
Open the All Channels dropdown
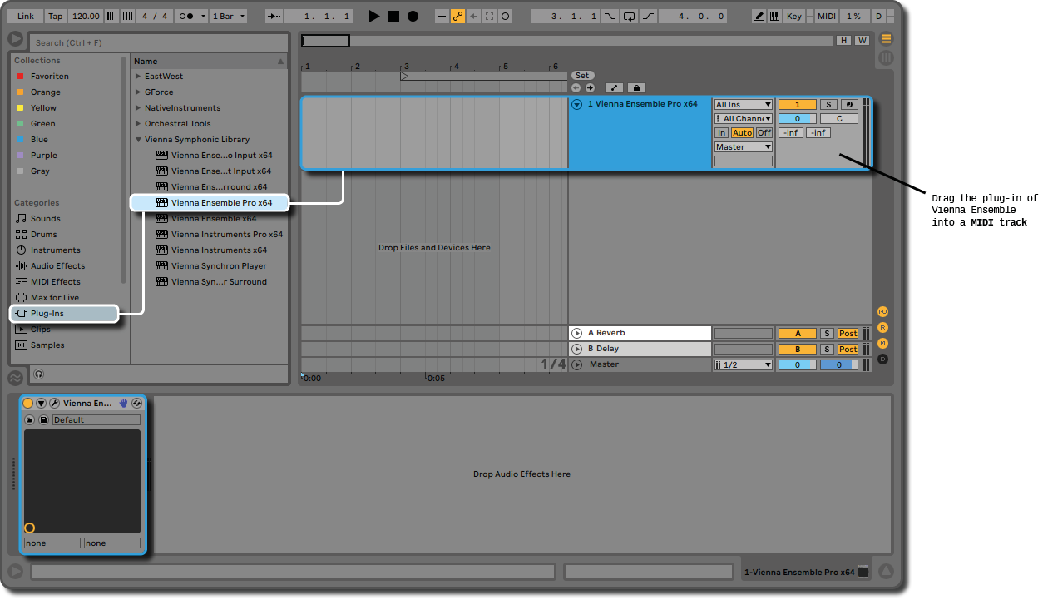744,119
